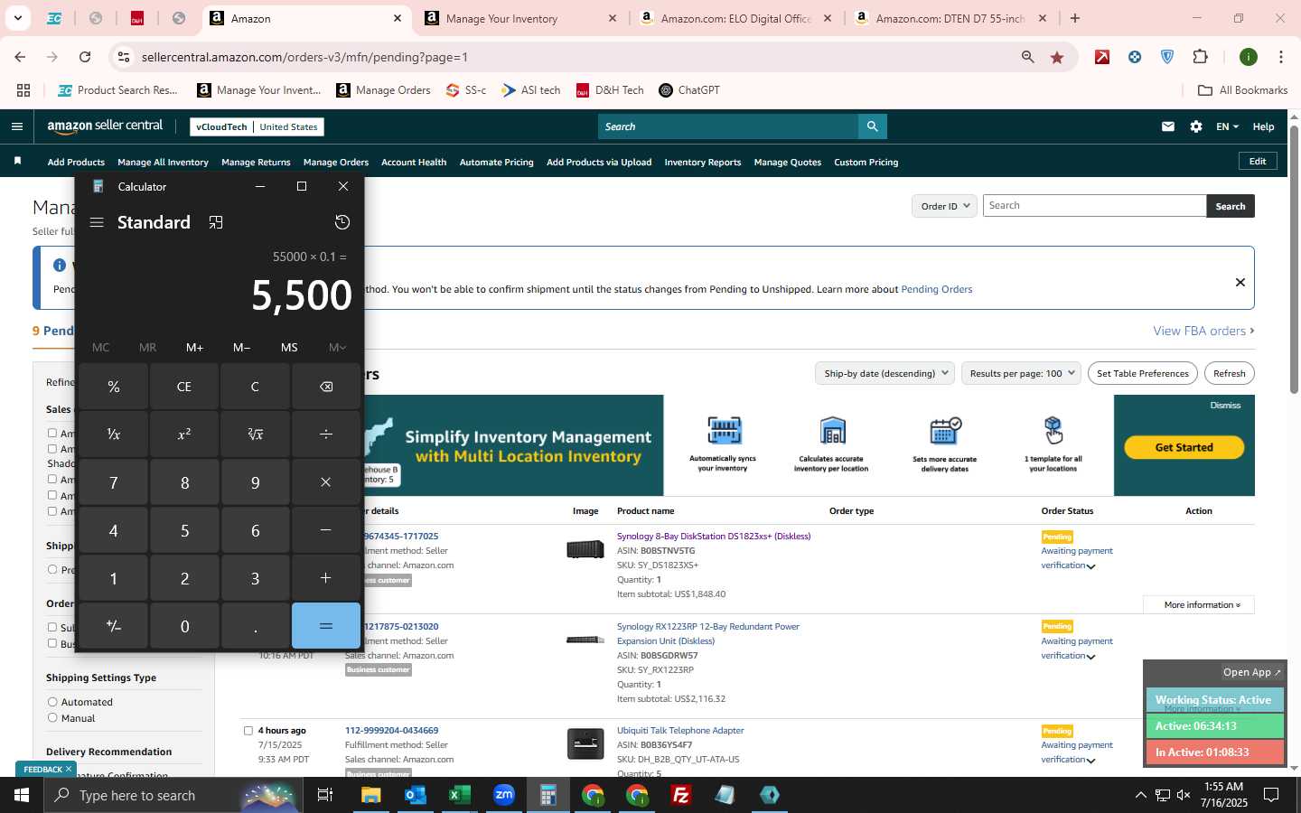Viewport: 1301px width, 813px height.
Task: Switch to the DTEN D7 55-inch browser tab
Action: point(950,18)
